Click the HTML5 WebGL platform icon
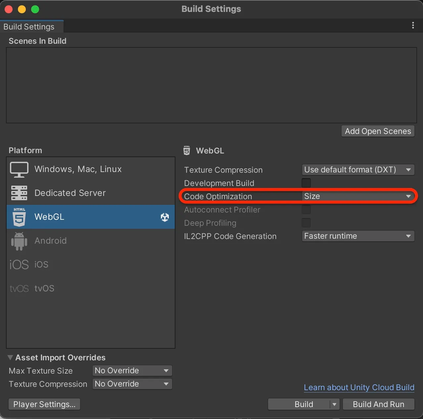Viewport: 423px width, 419px height. (19, 217)
